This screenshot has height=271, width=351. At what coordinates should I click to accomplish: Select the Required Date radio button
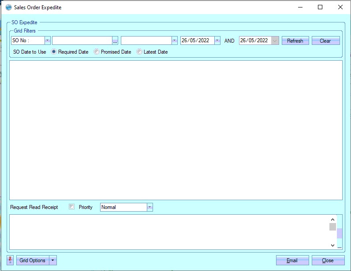[54, 52]
